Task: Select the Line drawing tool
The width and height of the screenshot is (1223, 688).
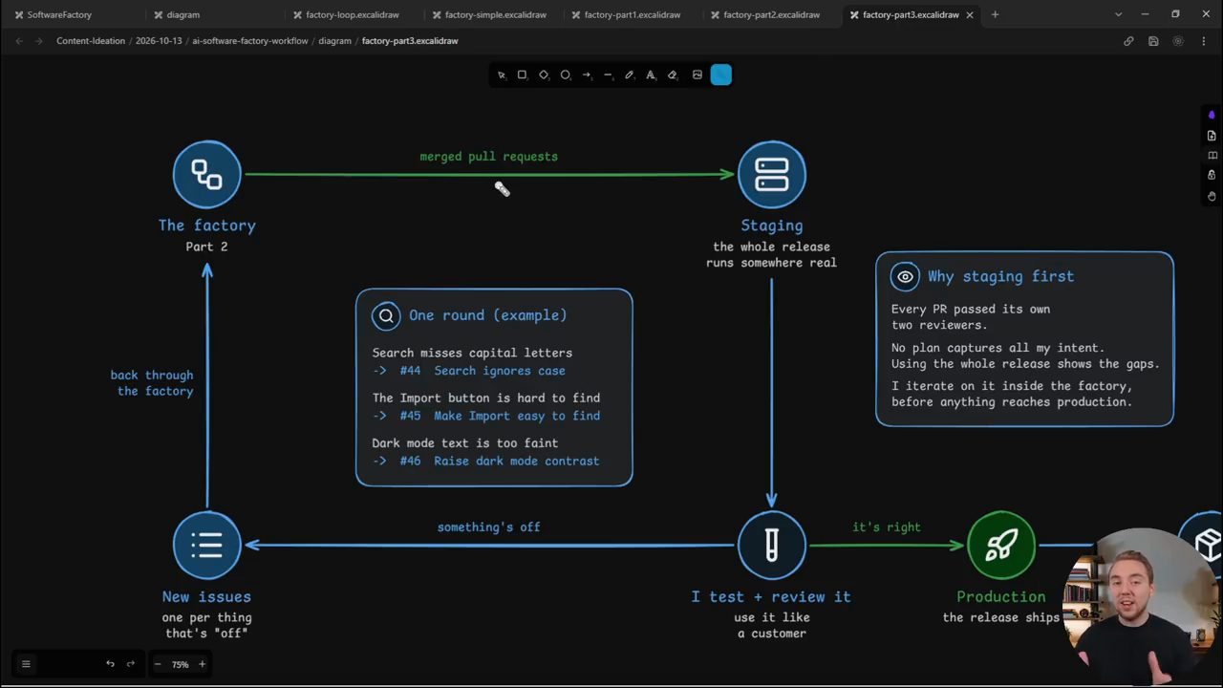Action: click(608, 75)
